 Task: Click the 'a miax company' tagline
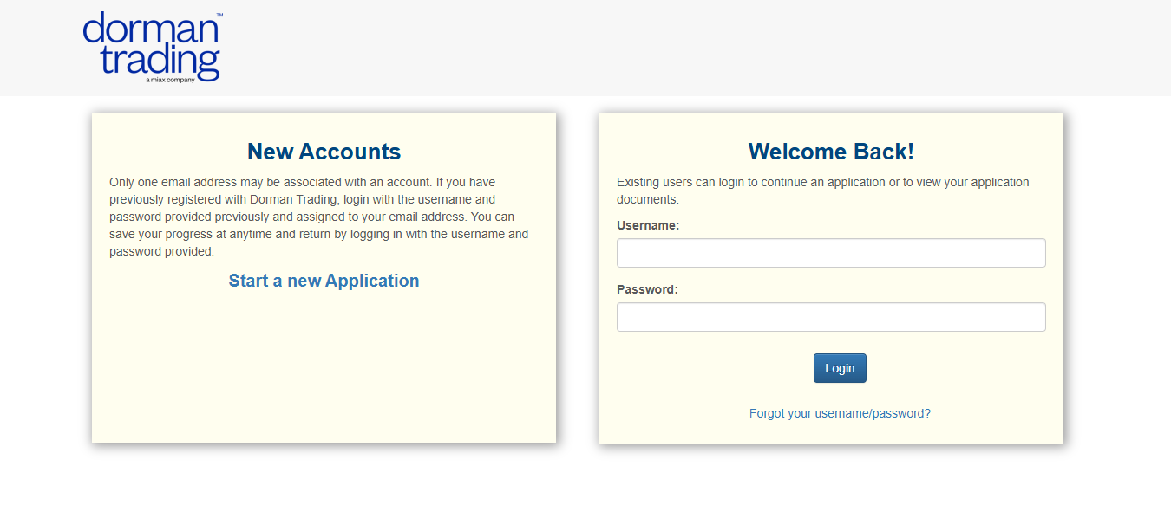[x=170, y=81]
